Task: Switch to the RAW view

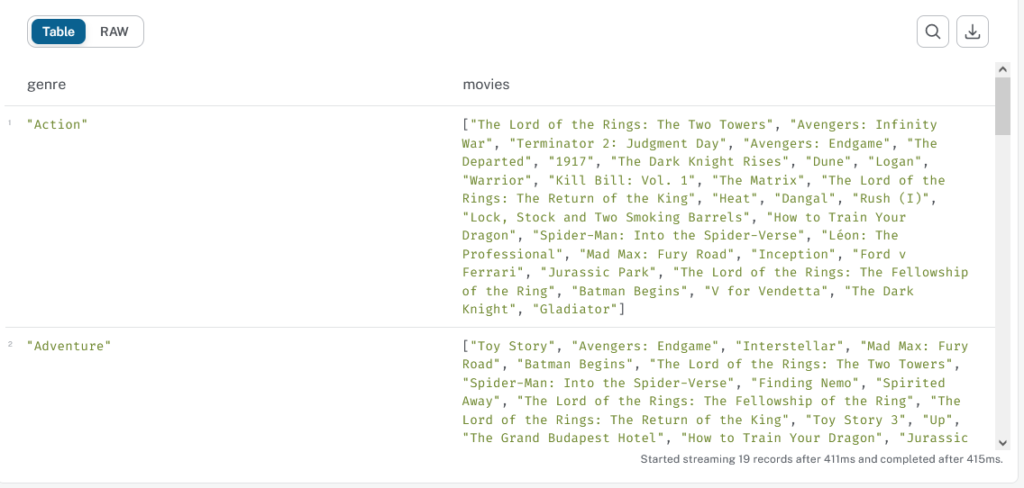Action: click(114, 32)
